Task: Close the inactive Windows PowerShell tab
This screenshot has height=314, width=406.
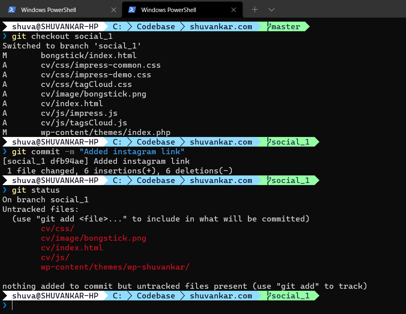Action: pyautogui.click(x=113, y=10)
